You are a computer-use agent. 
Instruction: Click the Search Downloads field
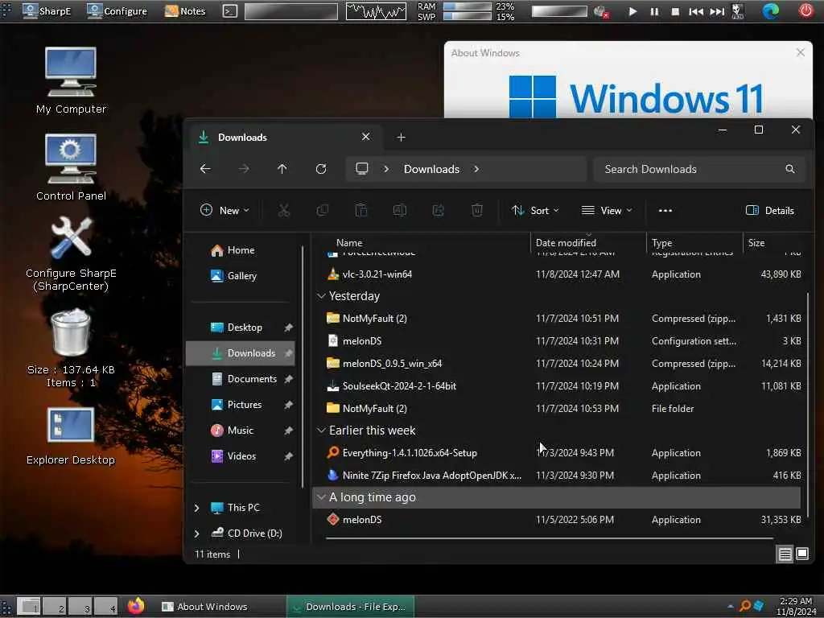coord(699,169)
